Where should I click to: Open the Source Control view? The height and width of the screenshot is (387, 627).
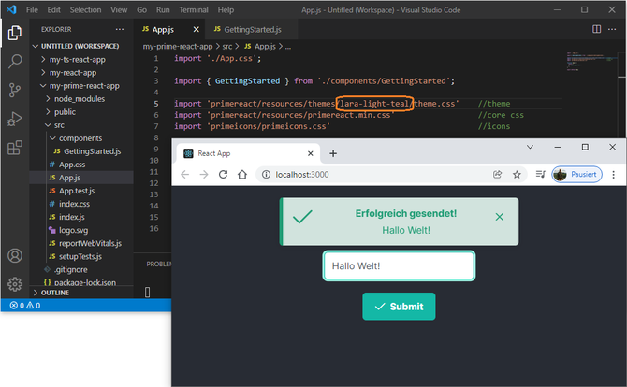15,90
